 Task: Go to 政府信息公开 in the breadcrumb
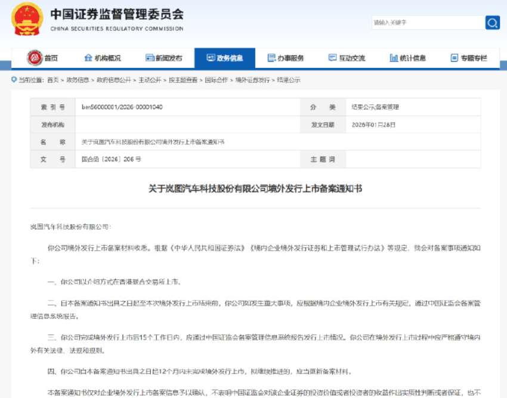click(114, 80)
